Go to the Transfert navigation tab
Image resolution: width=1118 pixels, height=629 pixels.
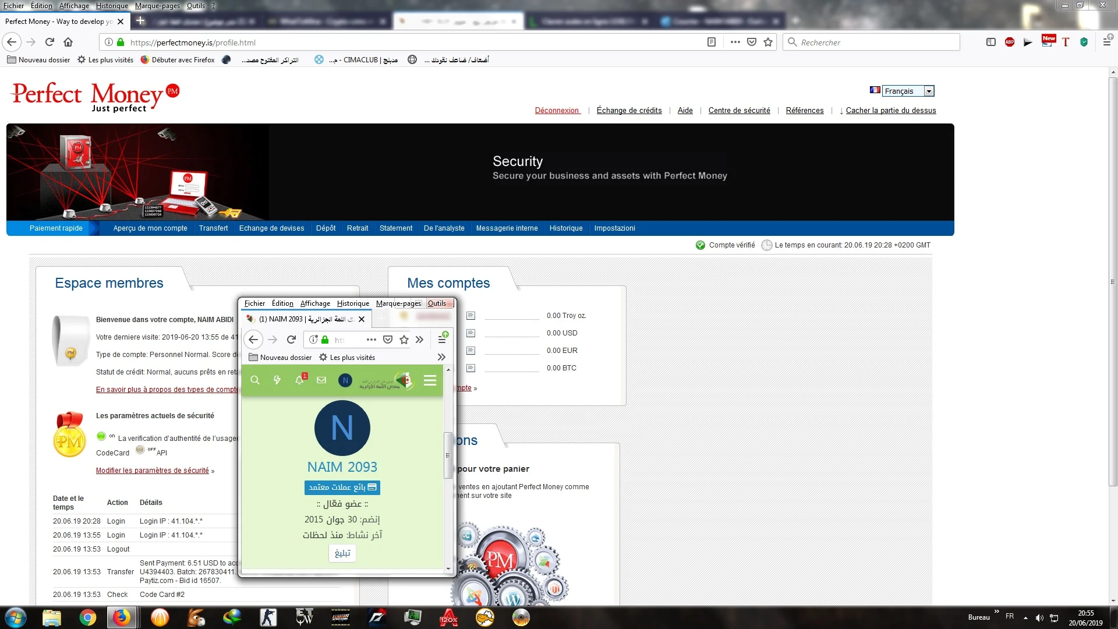[213, 228]
